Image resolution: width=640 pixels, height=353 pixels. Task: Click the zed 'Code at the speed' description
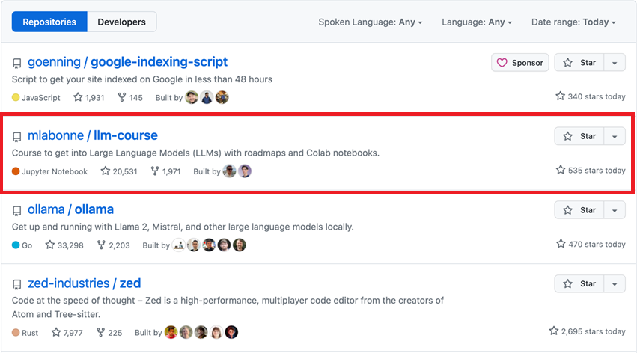tap(228, 307)
